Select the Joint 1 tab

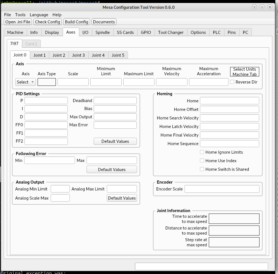[40, 55]
